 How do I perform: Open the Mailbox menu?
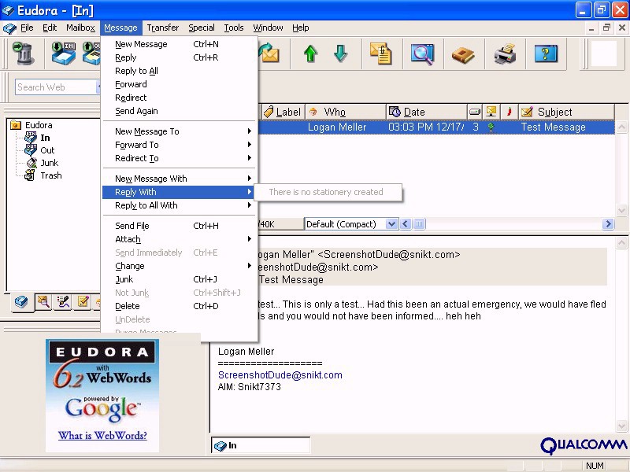(x=80, y=28)
